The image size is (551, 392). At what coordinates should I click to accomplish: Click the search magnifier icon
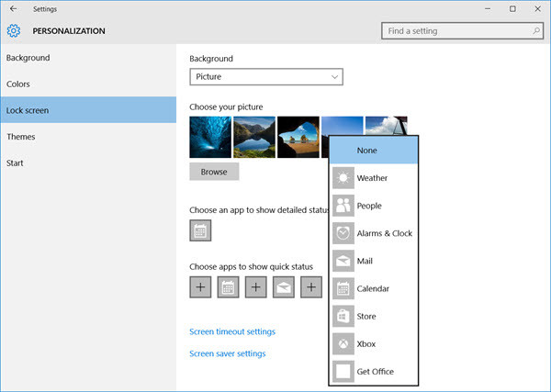pyautogui.click(x=536, y=31)
